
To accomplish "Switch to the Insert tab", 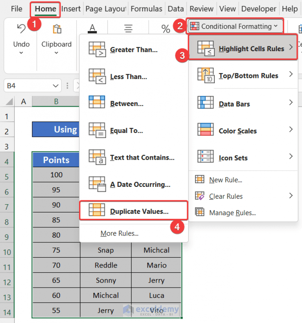I will coord(71,9).
